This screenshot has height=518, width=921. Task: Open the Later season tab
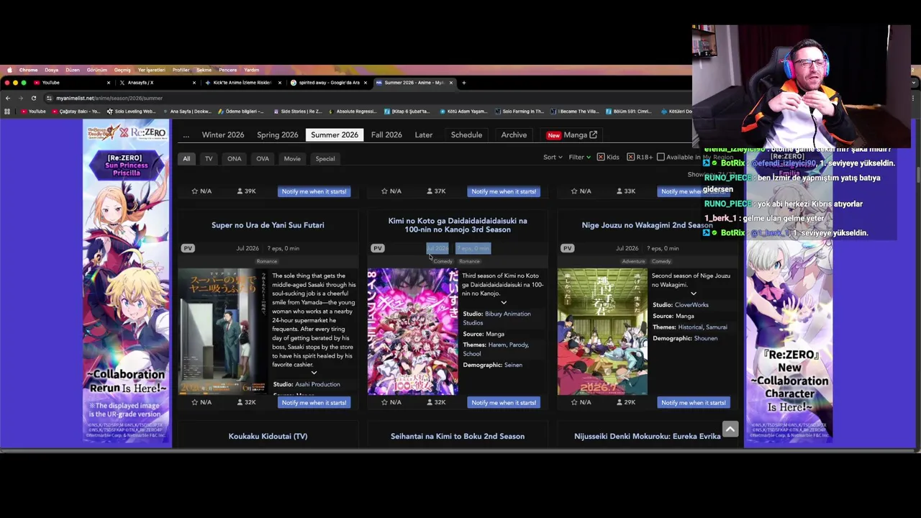tap(423, 135)
